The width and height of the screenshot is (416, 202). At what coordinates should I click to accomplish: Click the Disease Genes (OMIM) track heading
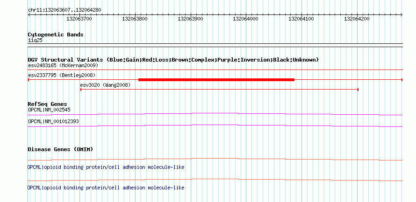(60, 149)
